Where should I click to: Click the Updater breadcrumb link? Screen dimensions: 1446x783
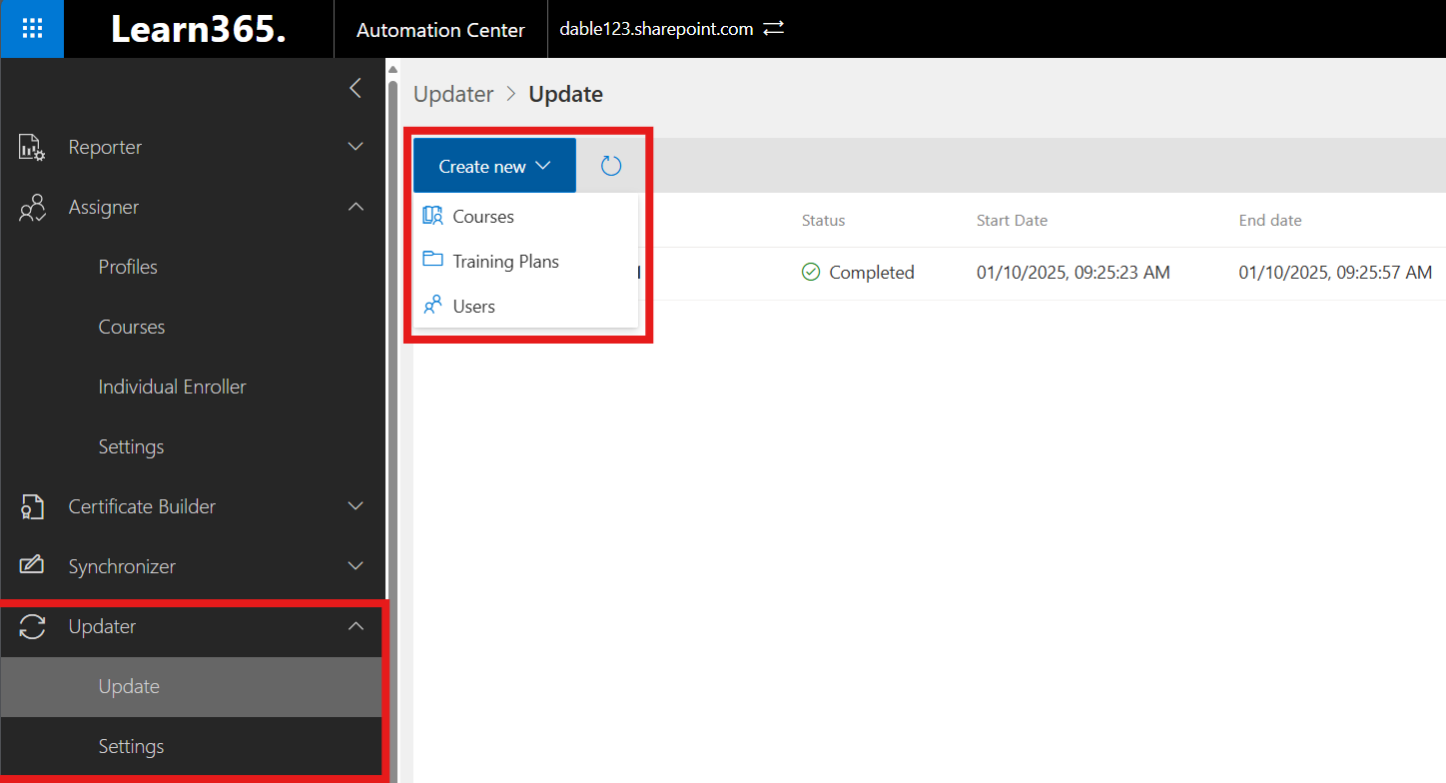coord(453,94)
